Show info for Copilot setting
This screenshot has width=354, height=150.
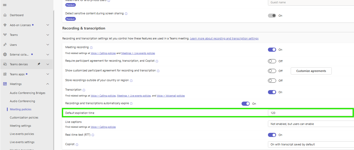click(77, 145)
